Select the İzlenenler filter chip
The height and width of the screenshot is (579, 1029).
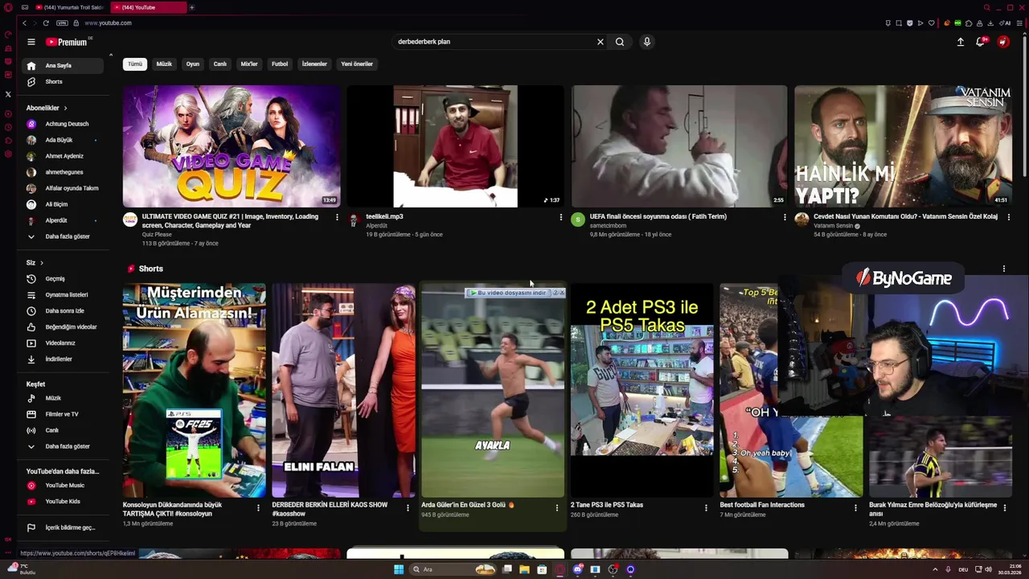pyautogui.click(x=314, y=64)
